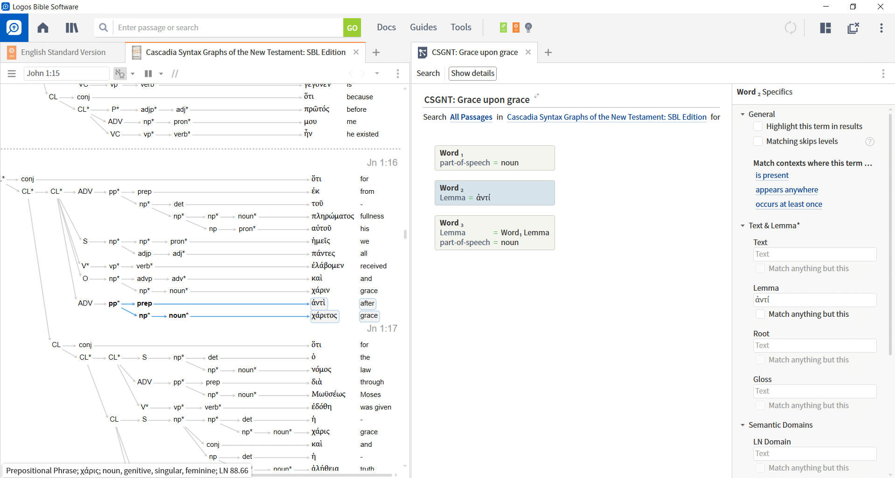Check Match anything but this under Root
This screenshot has width=895, height=478.
click(x=760, y=360)
